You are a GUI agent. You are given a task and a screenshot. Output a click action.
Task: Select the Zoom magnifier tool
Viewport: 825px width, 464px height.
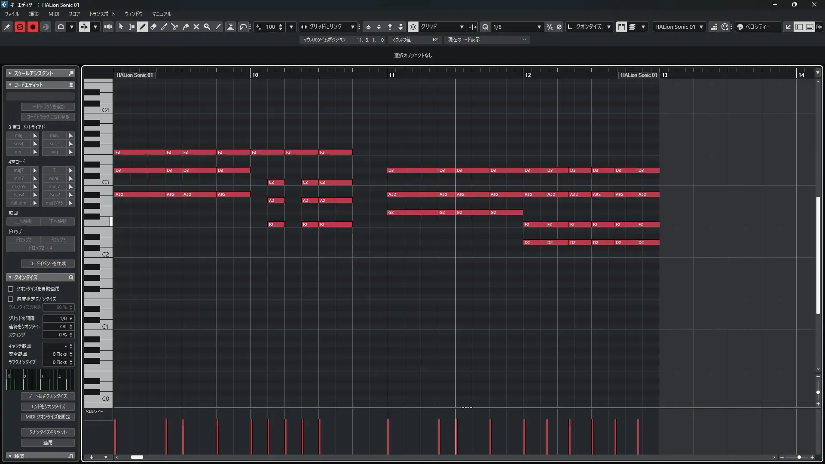coord(207,27)
